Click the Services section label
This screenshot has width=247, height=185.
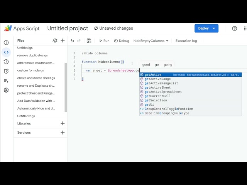click(24, 133)
